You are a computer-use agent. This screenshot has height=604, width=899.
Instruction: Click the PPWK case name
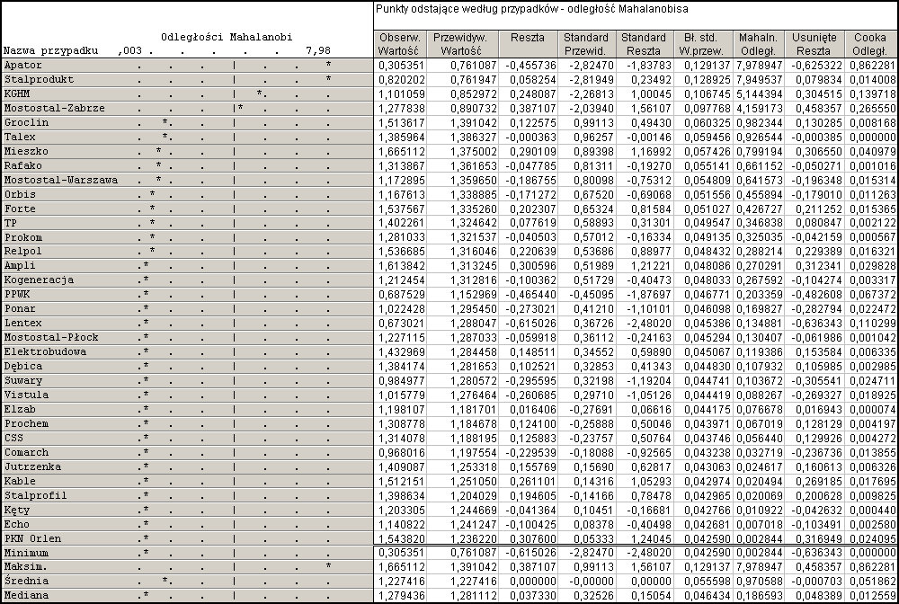click(16, 294)
